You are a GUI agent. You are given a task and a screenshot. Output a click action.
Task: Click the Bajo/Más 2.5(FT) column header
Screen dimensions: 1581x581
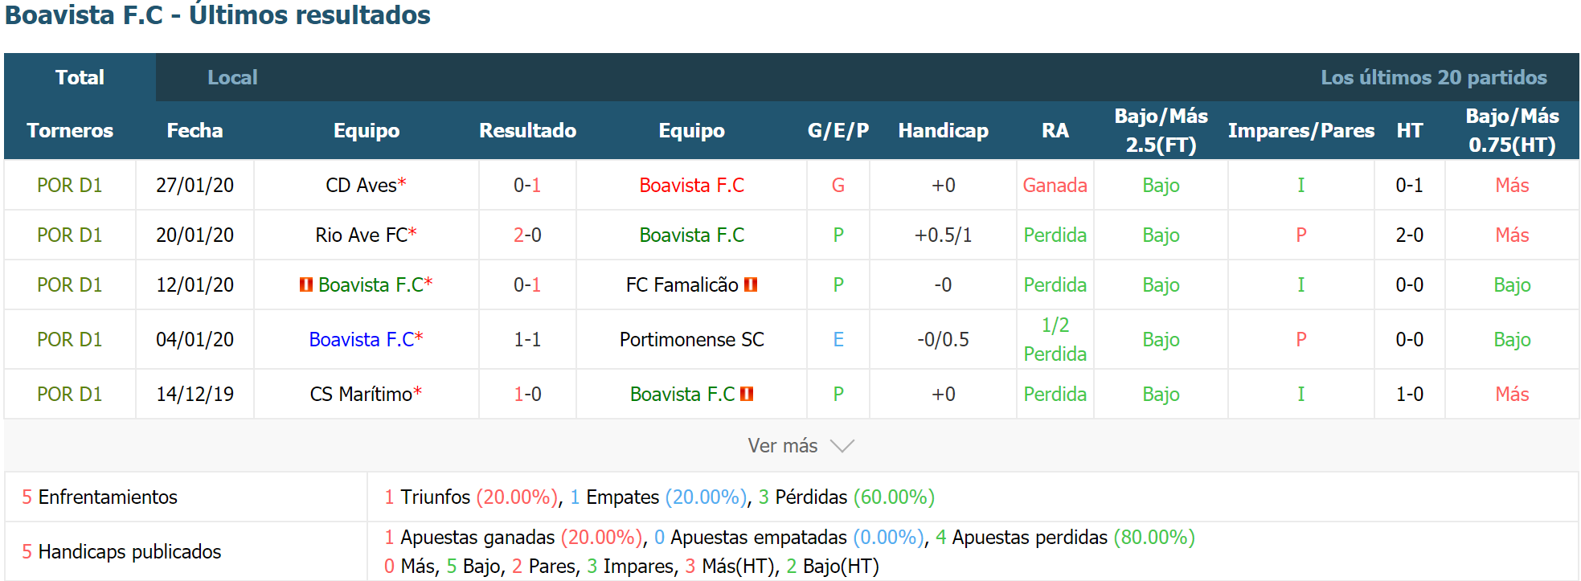pyautogui.click(x=1161, y=130)
